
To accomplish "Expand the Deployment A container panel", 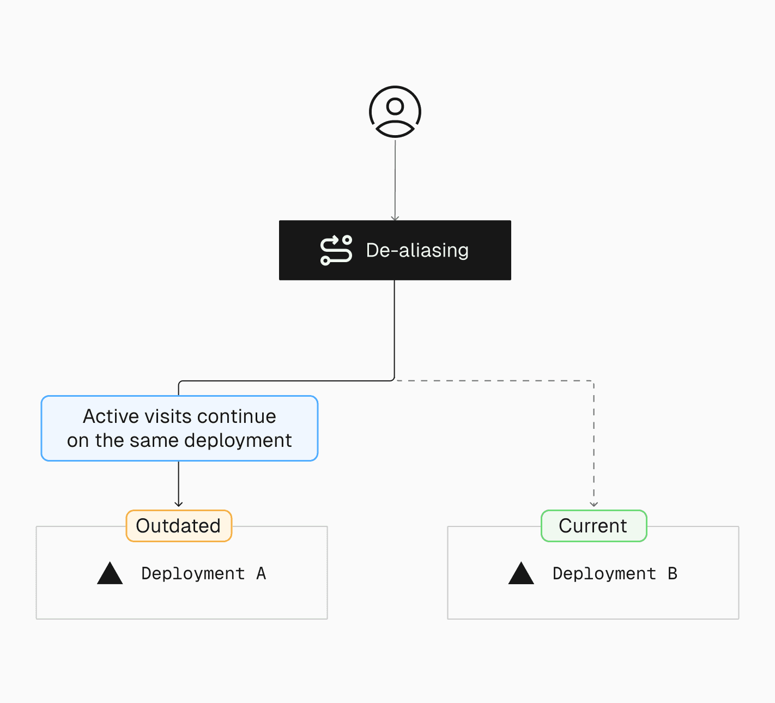I will [181, 599].
